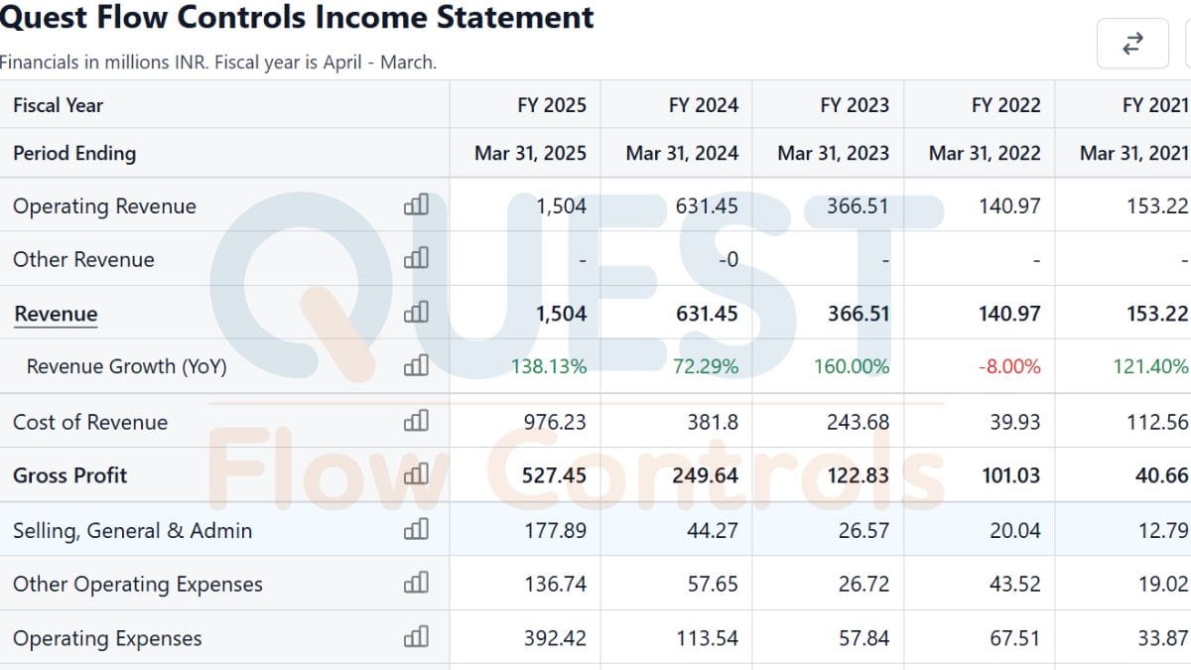Click the 138.13% revenue growth value
Screen dimensions: 1191x670
click(x=549, y=367)
